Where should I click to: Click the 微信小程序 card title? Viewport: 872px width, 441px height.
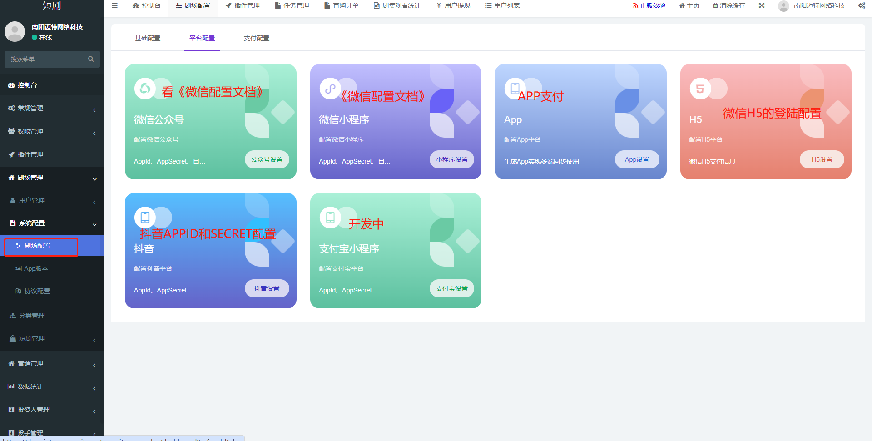(x=344, y=119)
